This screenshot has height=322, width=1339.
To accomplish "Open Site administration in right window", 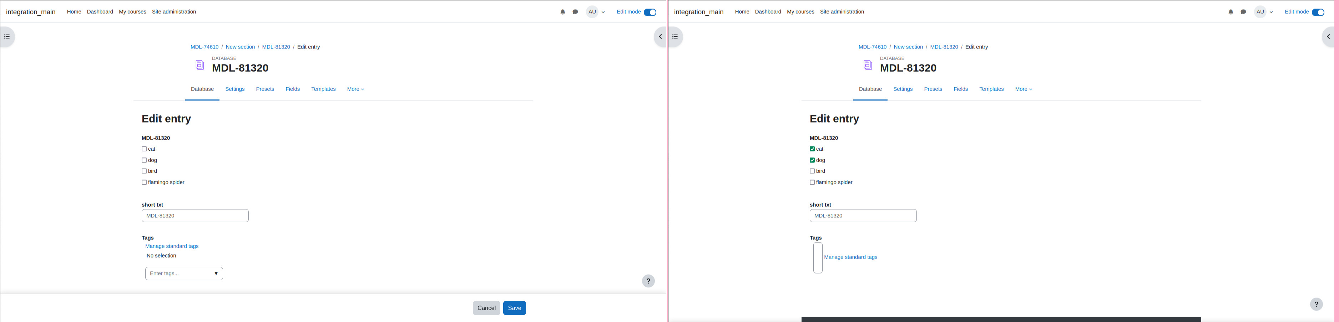I will click(842, 12).
